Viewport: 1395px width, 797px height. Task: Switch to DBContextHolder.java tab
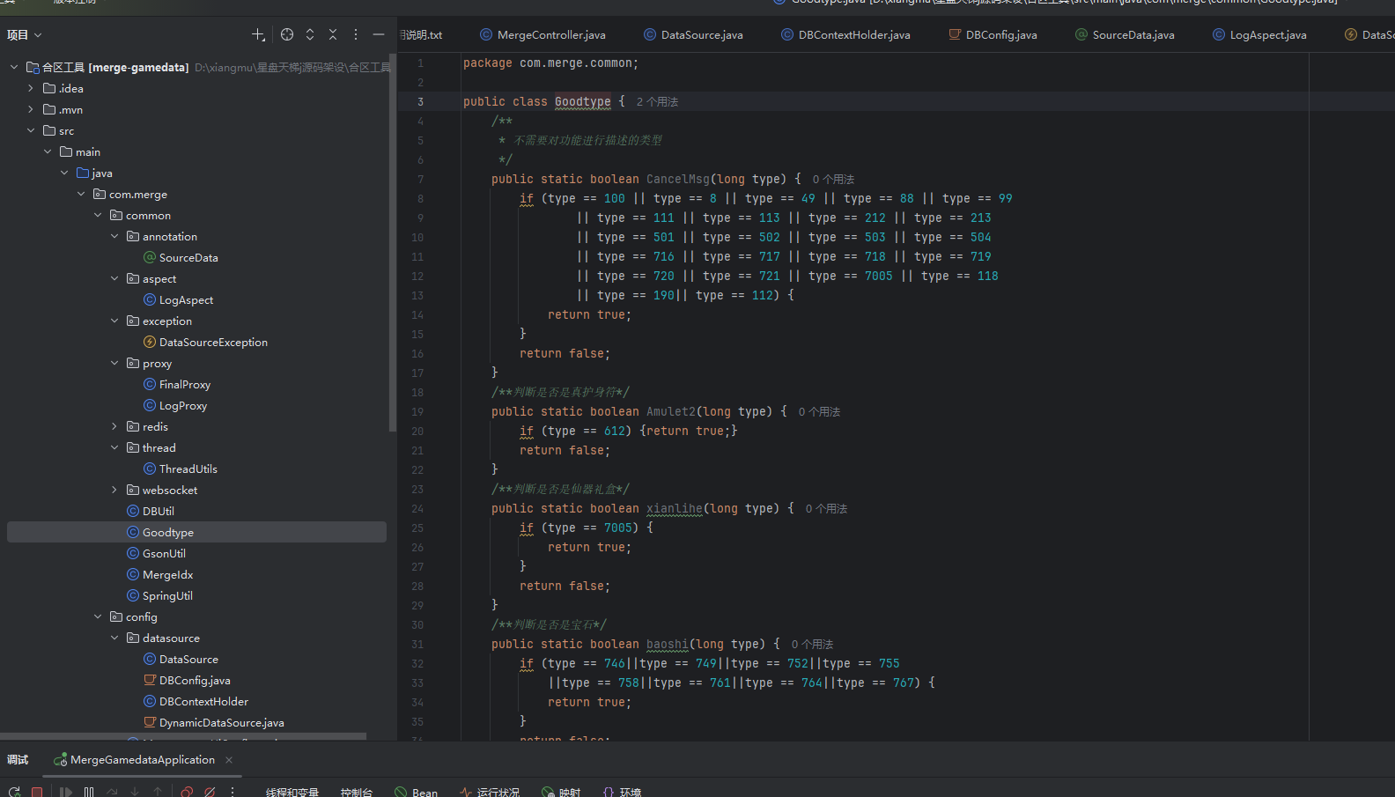point(845,34)
